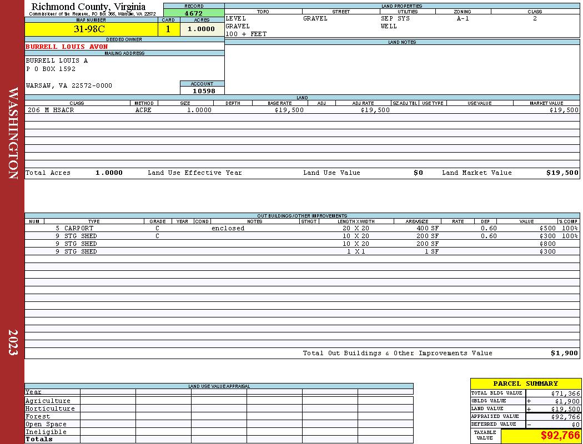This screenshot has height=444, width=583.
Task: Click land properties class value 2
Action: tap(535, 18)
